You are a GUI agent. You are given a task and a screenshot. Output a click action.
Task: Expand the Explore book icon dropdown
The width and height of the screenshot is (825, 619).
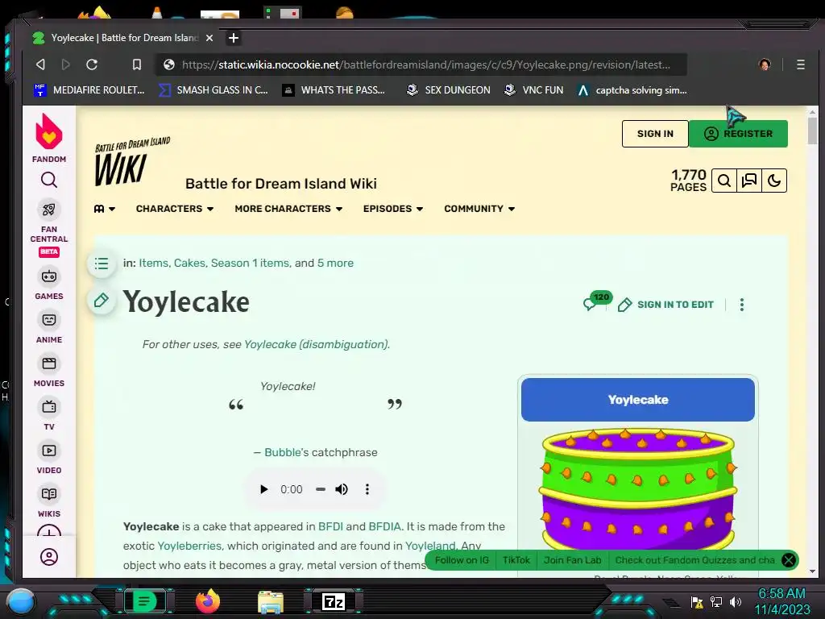click(104, 209)
